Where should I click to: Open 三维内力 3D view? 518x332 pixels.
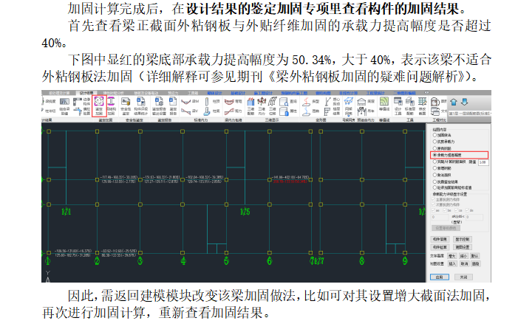(262, 106)
